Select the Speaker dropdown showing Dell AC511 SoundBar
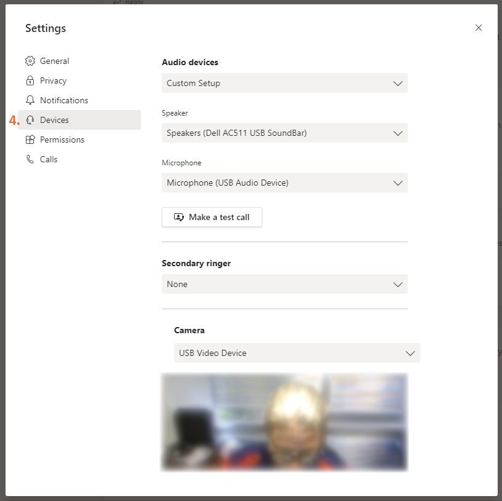This screenshot has height=501, width=502. (284, 133)
